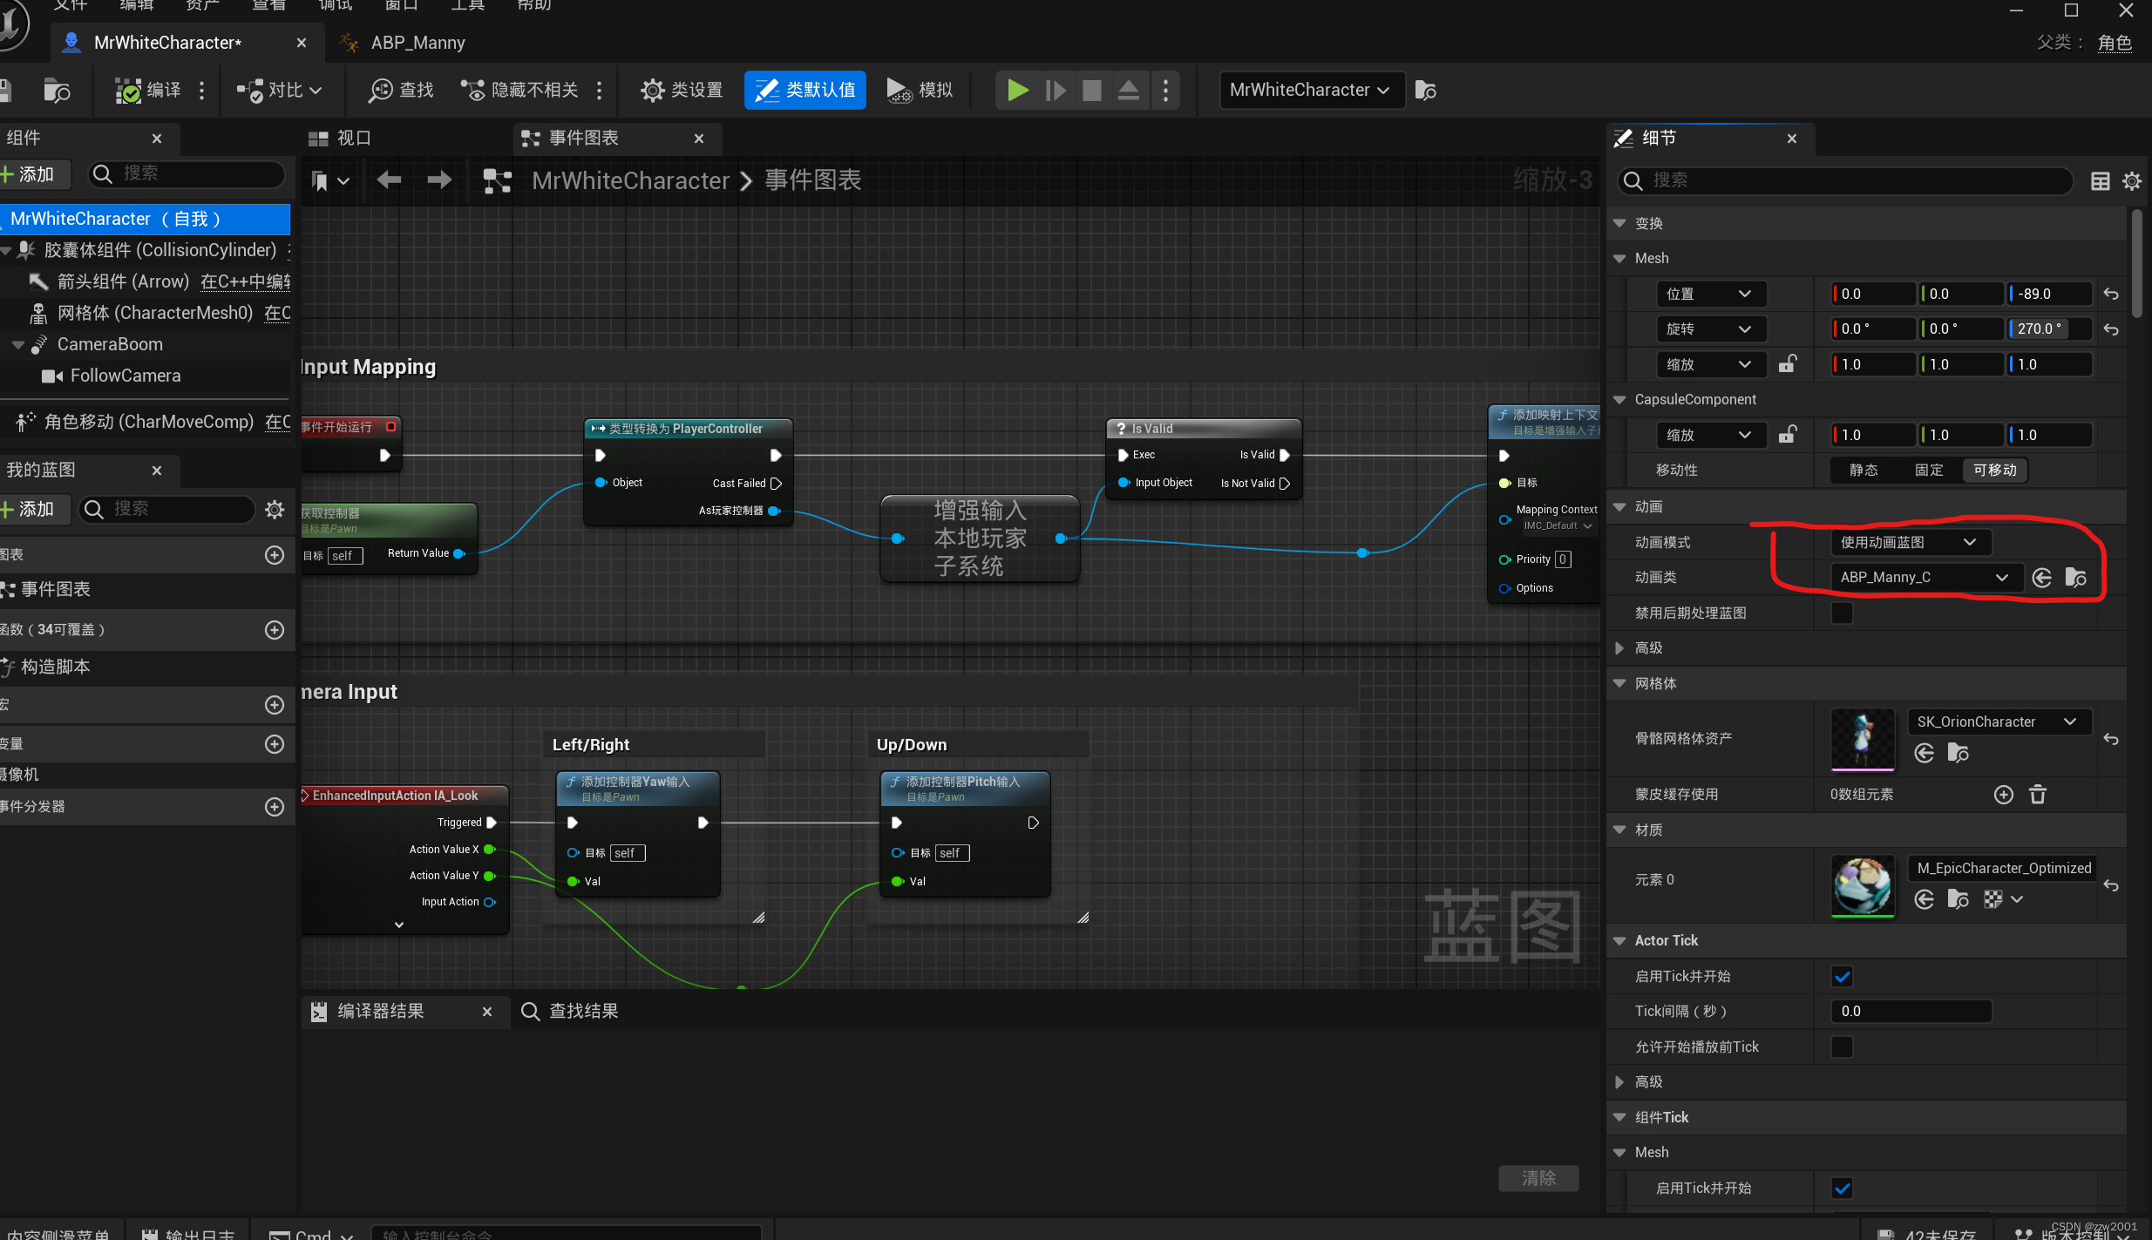
Task: Toggle Mesh scale lock icon
Action: (1787, 363)
